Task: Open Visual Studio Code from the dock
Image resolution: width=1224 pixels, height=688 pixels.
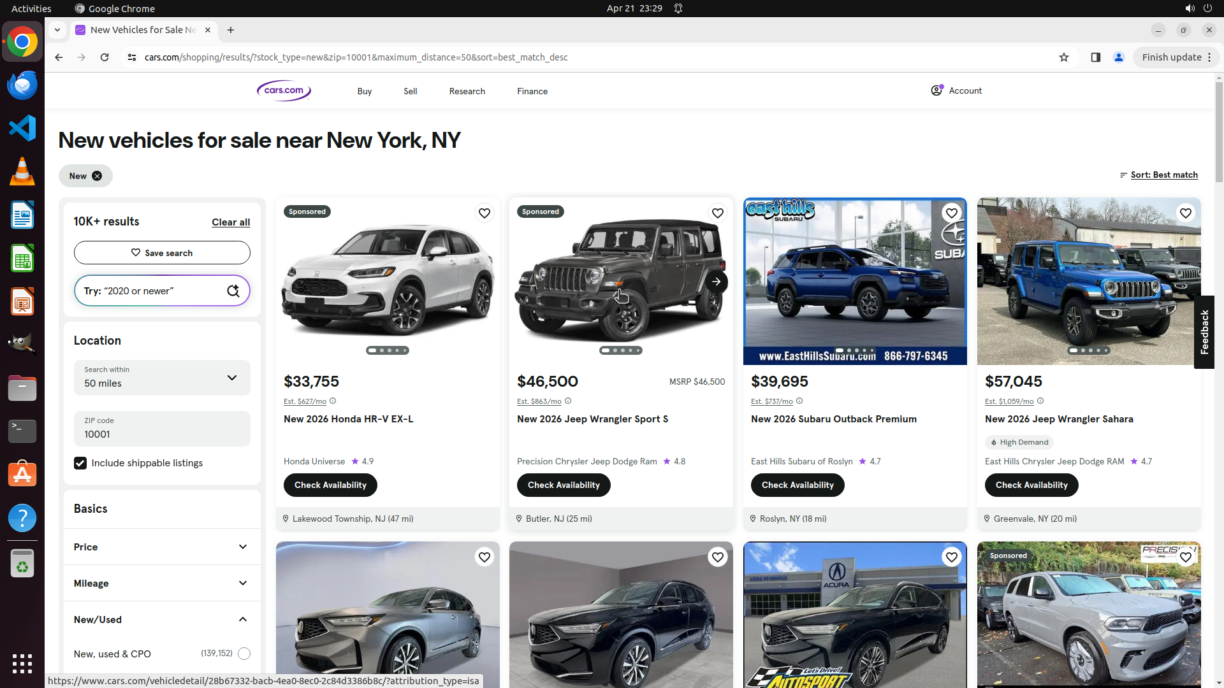Action: 22,128
